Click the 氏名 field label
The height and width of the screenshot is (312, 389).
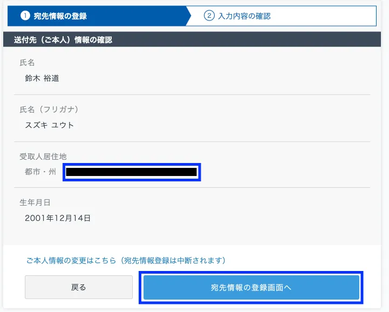click(x=27, y=63)
